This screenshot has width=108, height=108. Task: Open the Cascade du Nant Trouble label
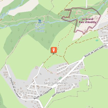click(x=40, y=28)
